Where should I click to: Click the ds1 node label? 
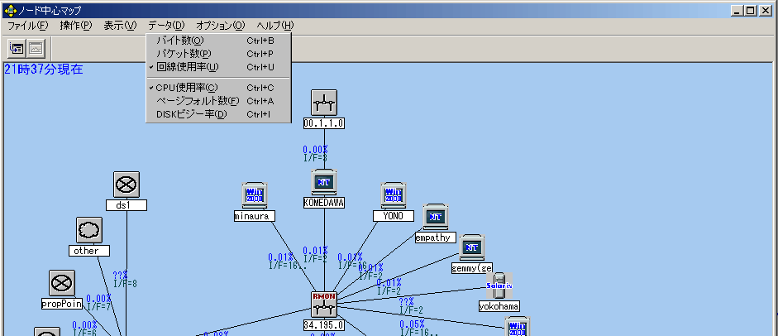click(126, 205)
